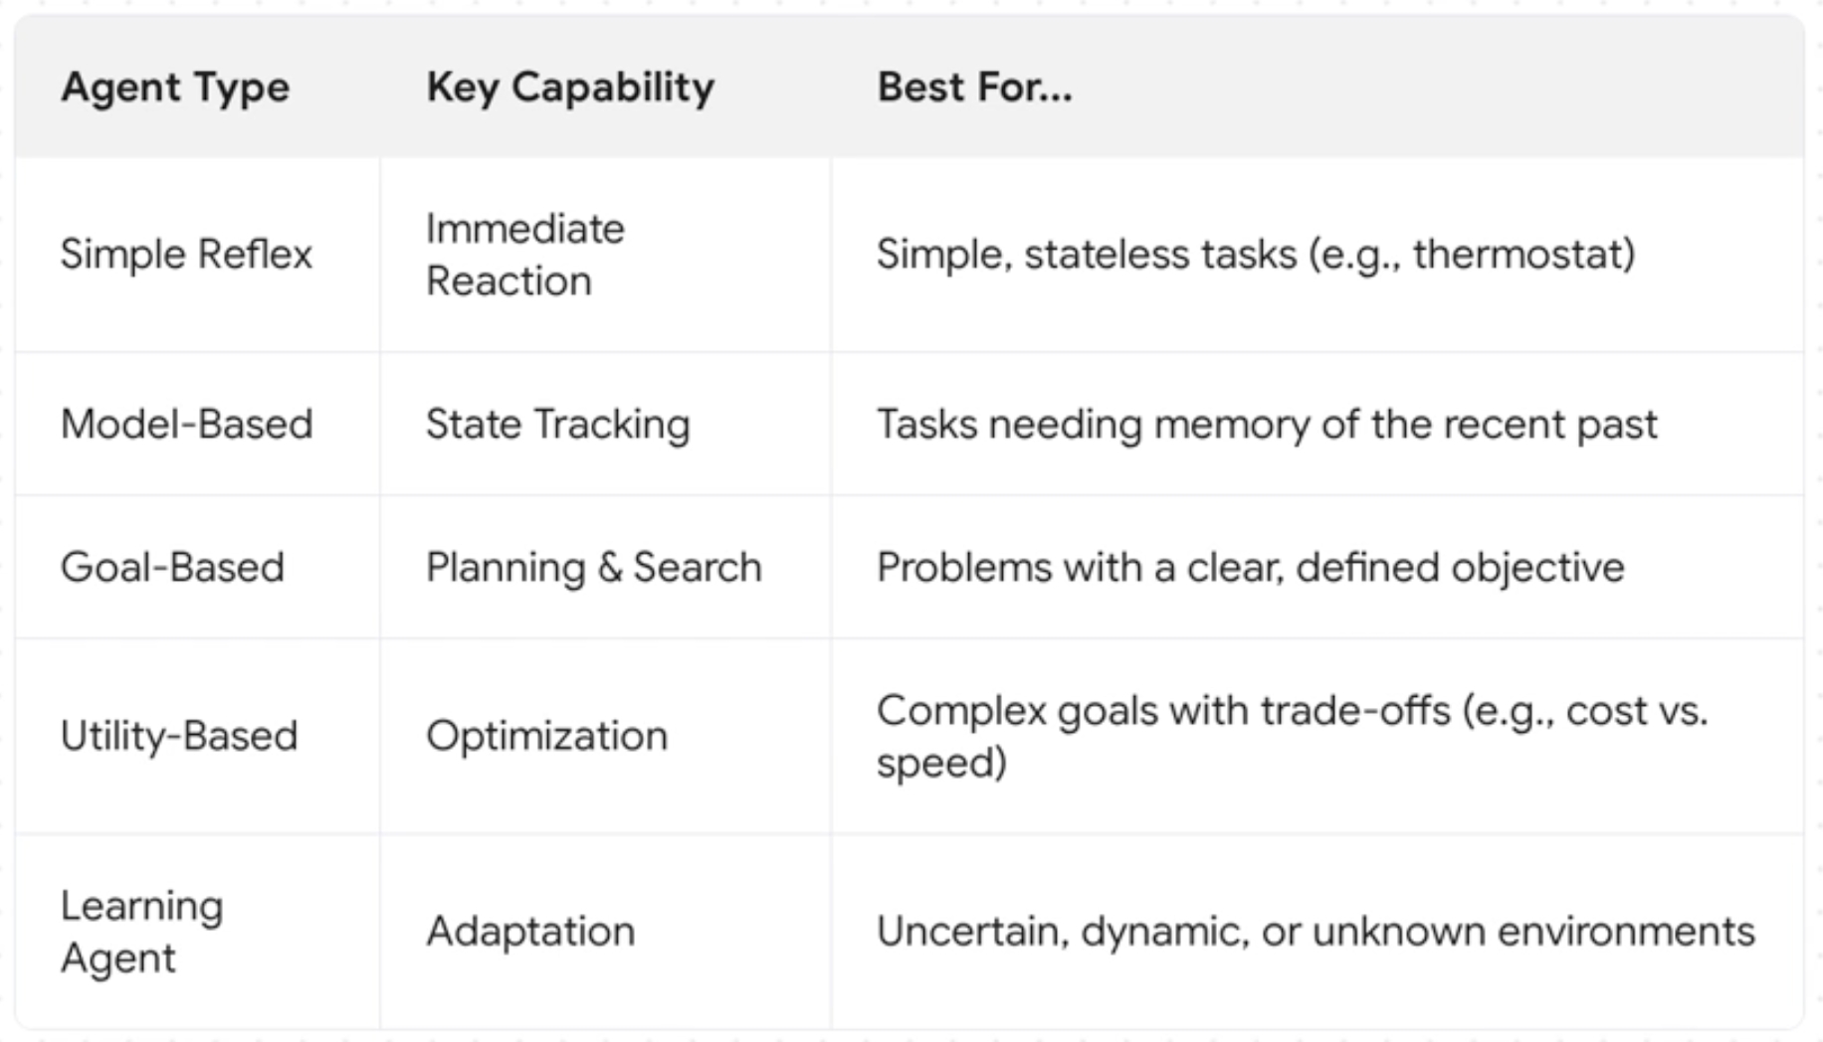Click the trade-offs cost vs. speed cell
Viewport: 1823px width, 1042px height.
pos(1291,737)
